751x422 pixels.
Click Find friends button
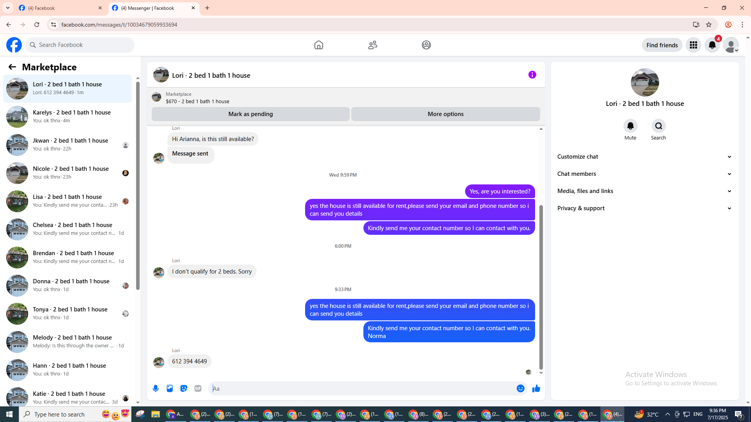coord(662,45)
